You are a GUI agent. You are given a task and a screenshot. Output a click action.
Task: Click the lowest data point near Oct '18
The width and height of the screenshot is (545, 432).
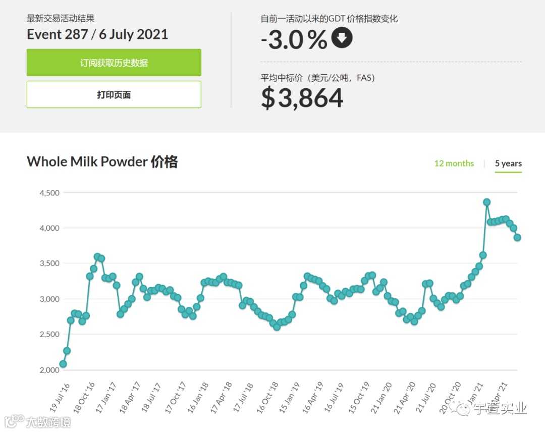click(x=277, y=327)
